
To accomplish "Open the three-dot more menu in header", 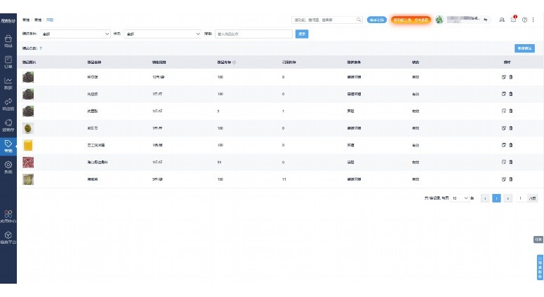I will 533,20.
